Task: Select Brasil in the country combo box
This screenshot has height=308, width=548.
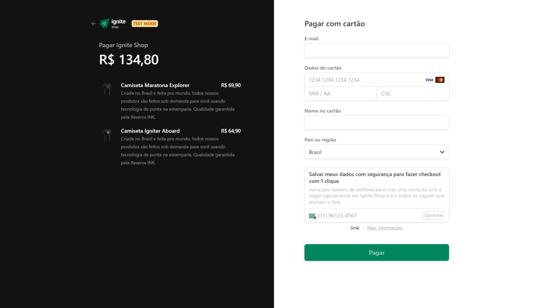Action: click(x=376, y=152)
